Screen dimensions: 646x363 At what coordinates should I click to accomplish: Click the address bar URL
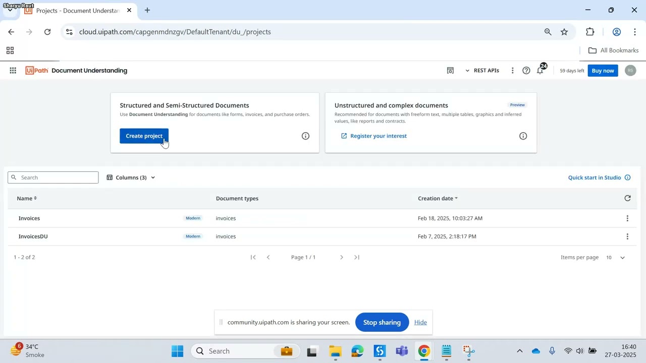[175, 32]
